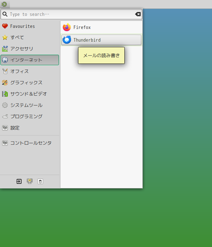This screenshot has width=212, height=247.
Task: Open the グラフィックス category
Action: (30, 83)
